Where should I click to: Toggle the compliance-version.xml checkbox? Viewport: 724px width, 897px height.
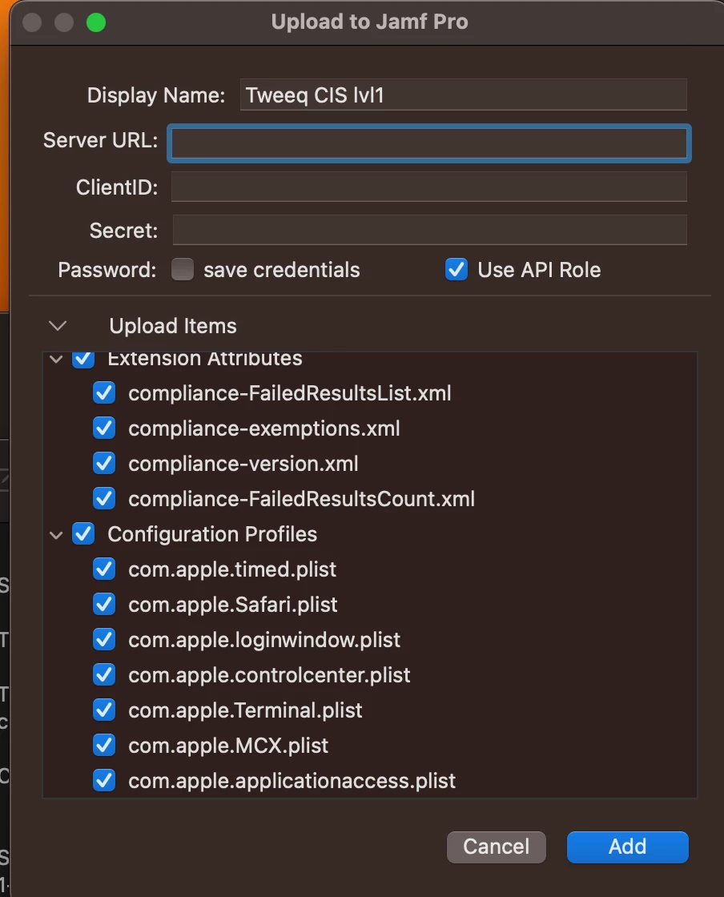pyautogui.click(x=104, y=464)
